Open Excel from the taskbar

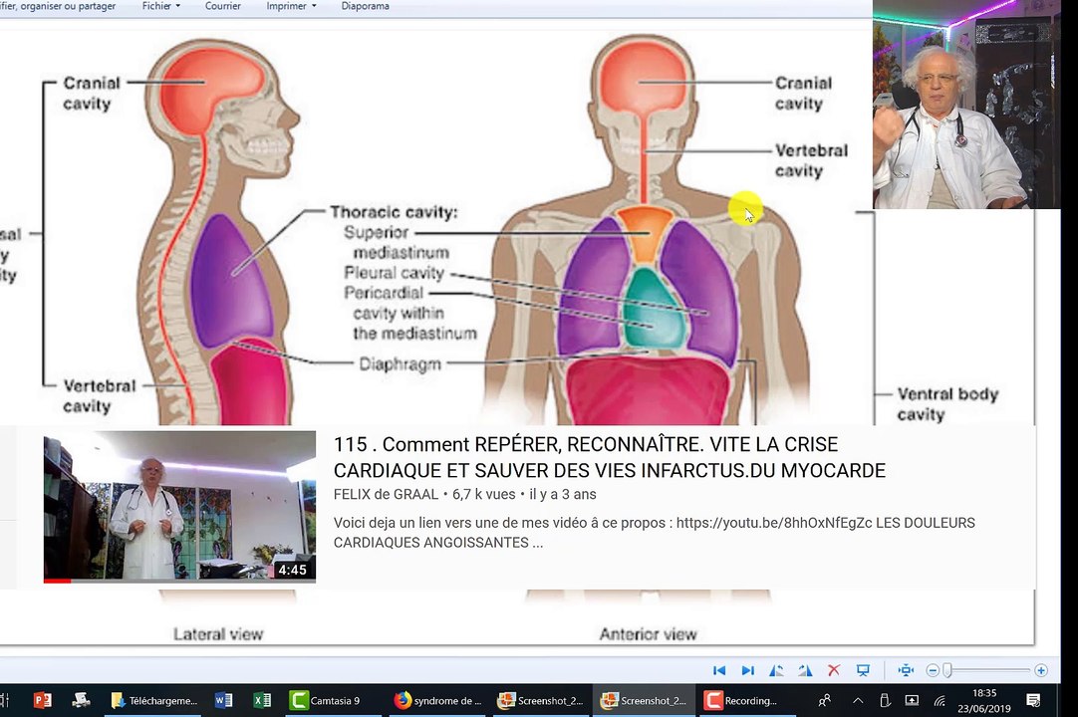[x=262, y=700]
